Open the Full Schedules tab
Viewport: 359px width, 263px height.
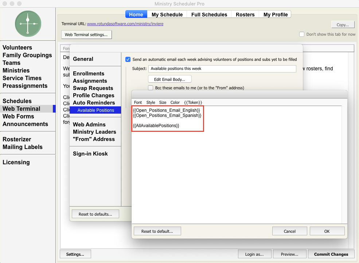coord(209,15)
